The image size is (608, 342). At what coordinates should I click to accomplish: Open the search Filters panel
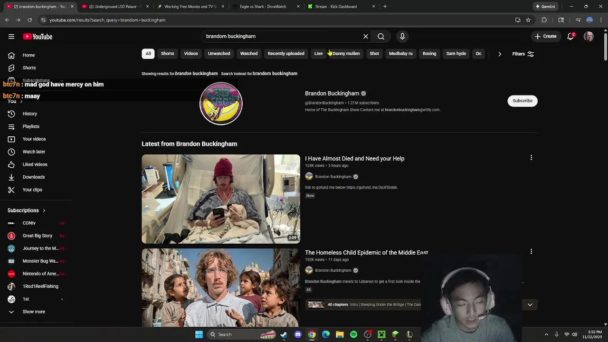pyautogui.click(x=523, y=54)
